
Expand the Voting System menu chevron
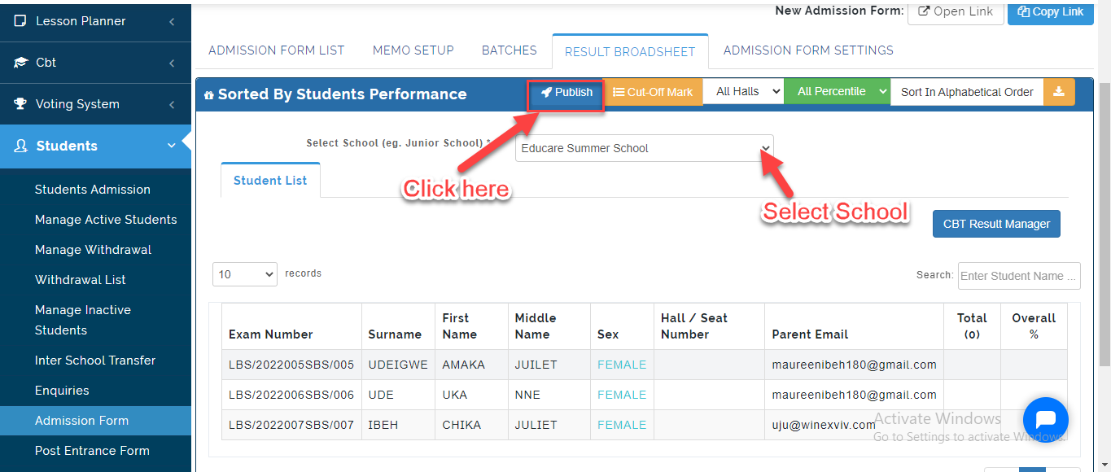click(172, 105)
